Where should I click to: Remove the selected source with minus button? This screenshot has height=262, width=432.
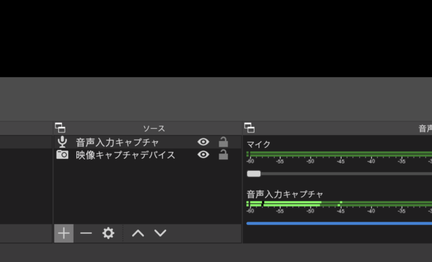86,234
